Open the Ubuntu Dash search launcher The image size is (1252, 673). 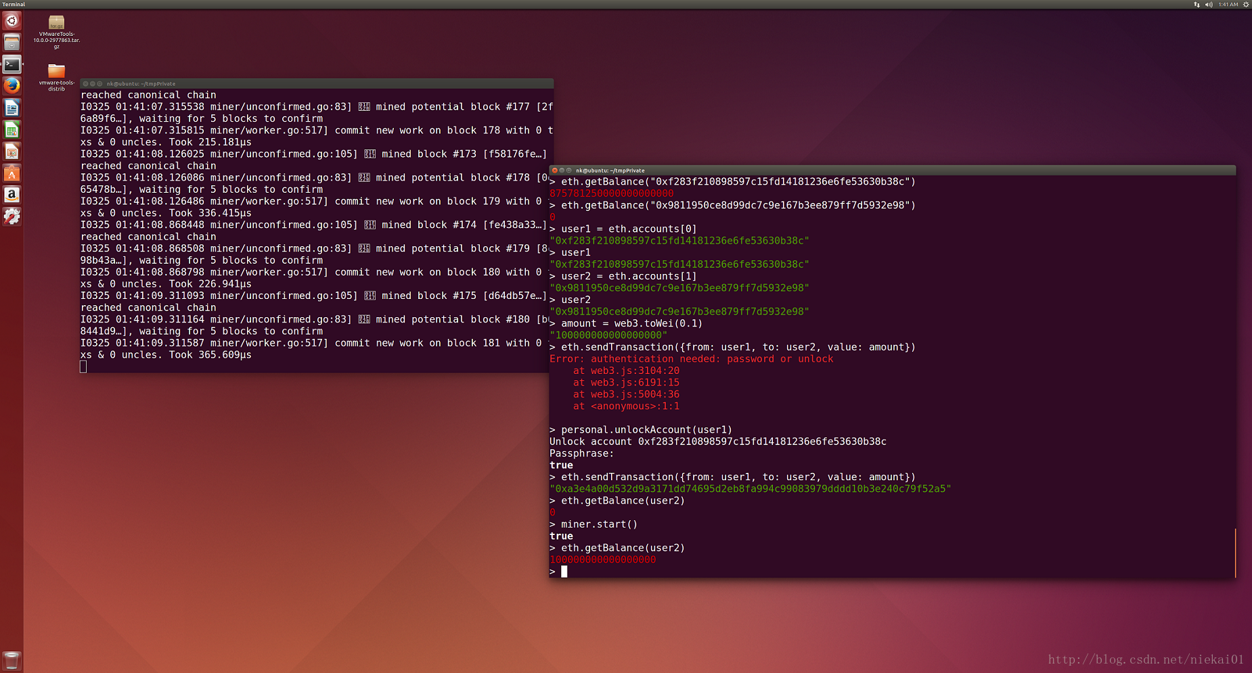[x=12, y=21]
